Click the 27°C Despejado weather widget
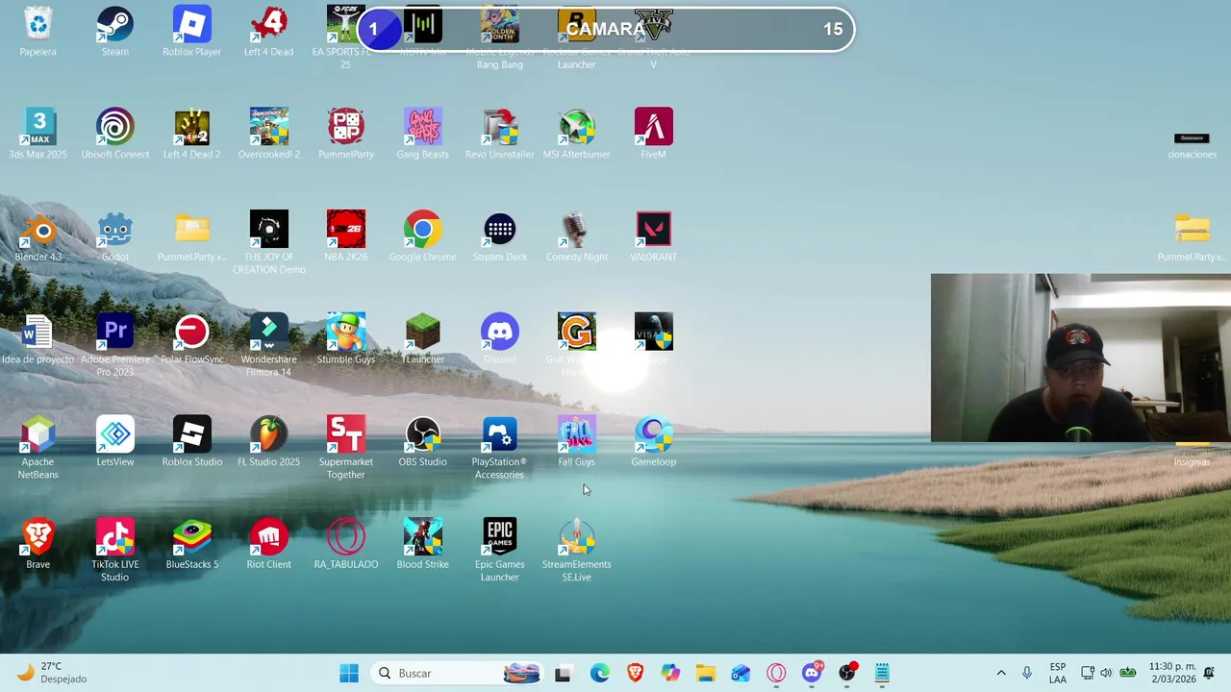 [x=52, y=673]
